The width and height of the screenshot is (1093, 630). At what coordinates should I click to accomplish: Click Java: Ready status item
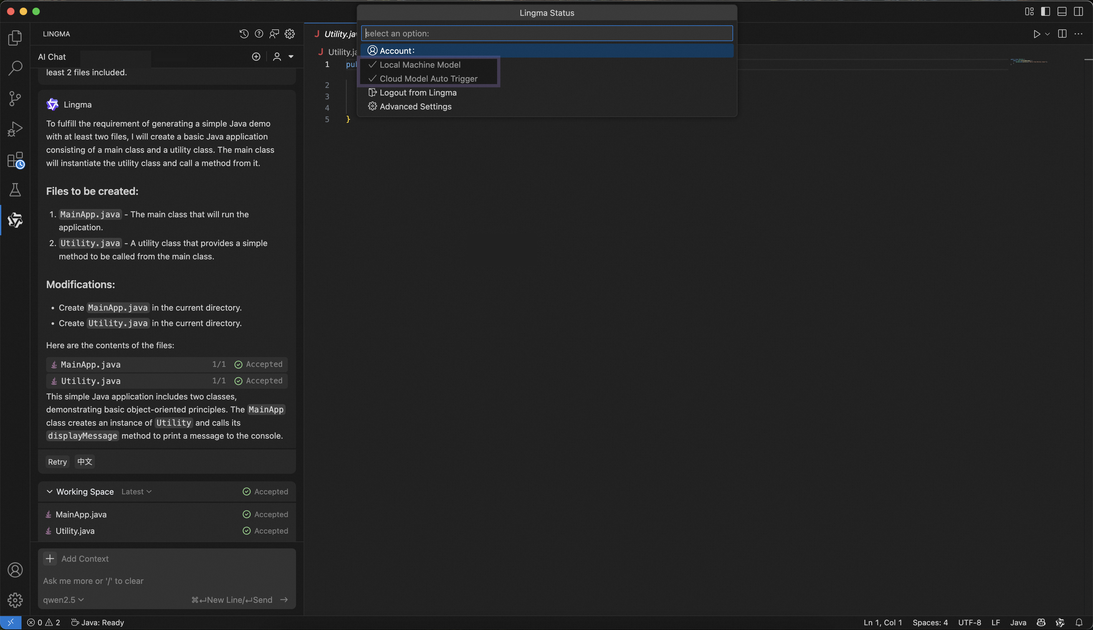click(x=97, y=623)
